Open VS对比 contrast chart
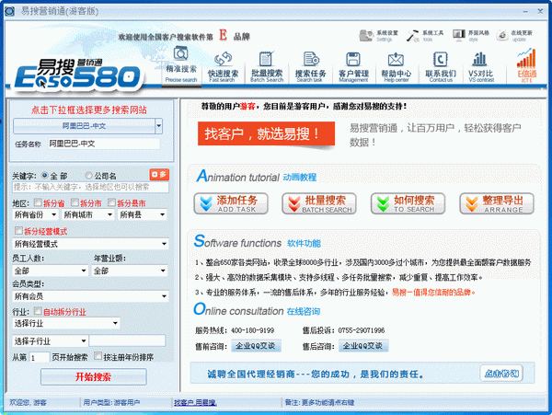Viewport: 552px width, 415px height. tap(481, 67)
